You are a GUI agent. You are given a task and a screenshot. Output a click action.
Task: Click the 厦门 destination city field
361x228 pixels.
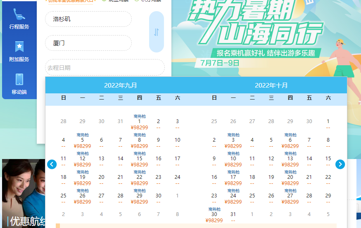tap(88, 43)
